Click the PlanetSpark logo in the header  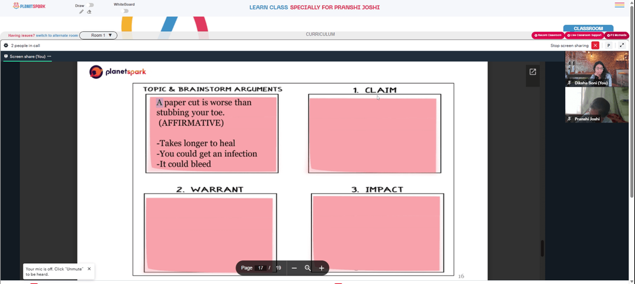29,6
